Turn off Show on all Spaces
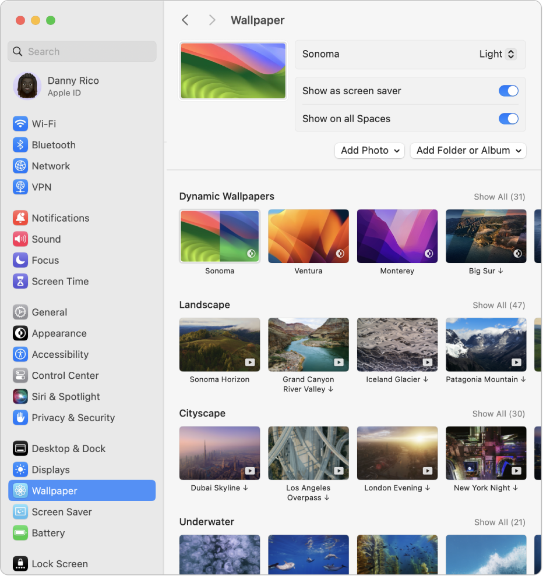The width and height of the screenshot is (543, 576). (508, 119)
